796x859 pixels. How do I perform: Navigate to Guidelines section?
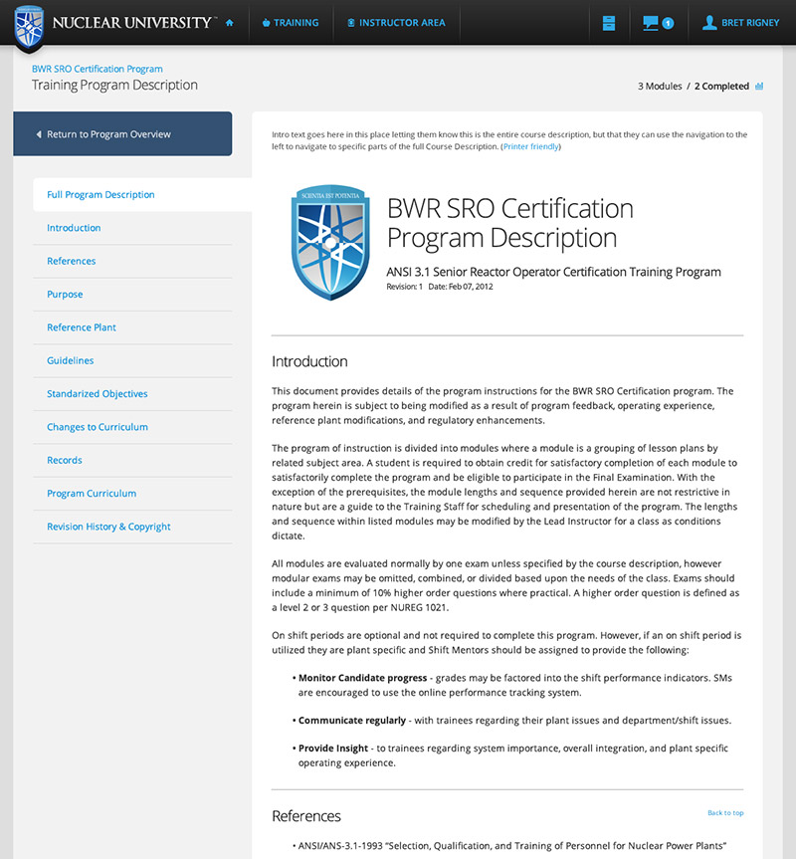click(70, 360)
